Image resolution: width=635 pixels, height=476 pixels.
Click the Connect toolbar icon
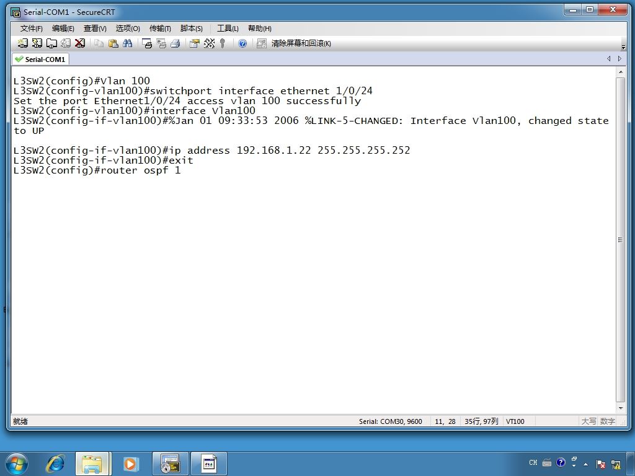click(x=23, y=43)
